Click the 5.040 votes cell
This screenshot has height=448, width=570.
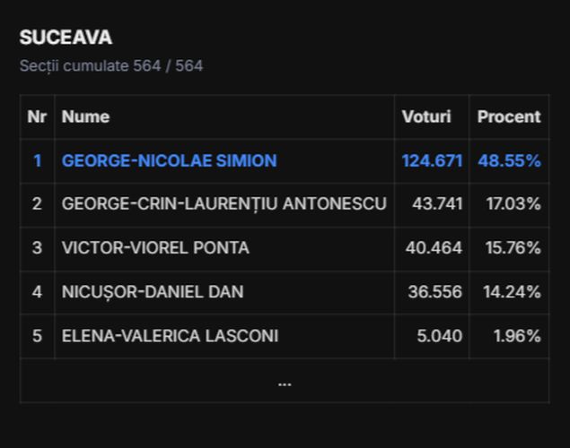tap(440, 336)
